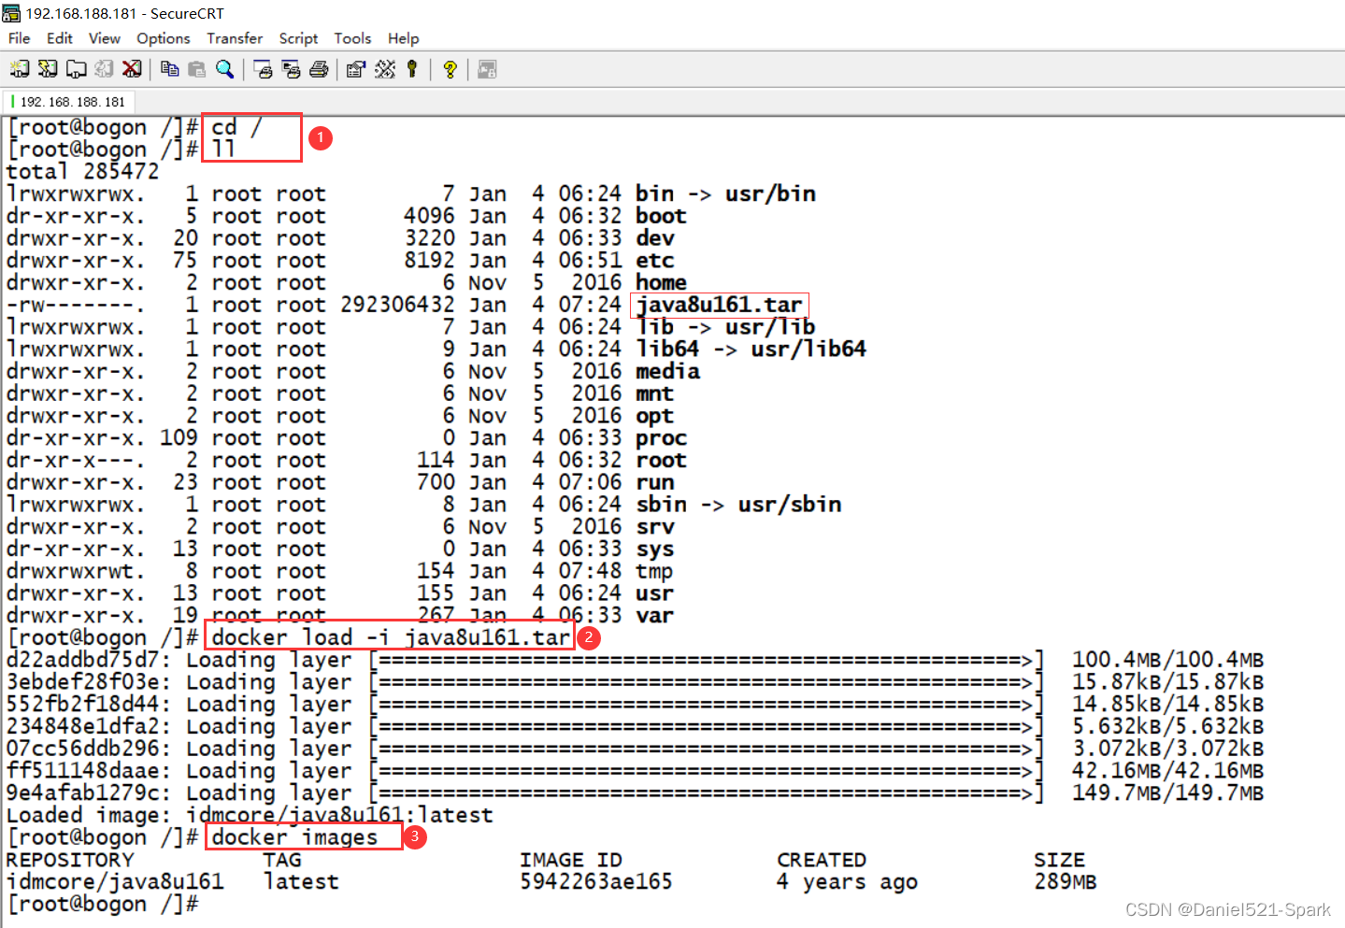Click the '289MB' size value

tap(1066, 882)
